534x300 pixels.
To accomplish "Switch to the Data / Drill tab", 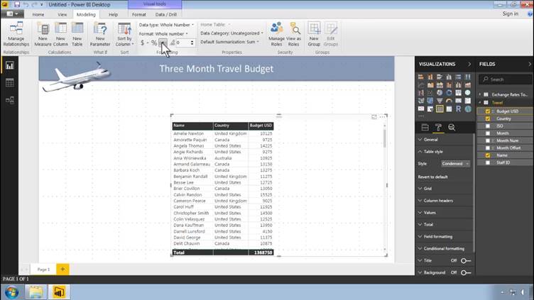I will (x=165, y=14).
